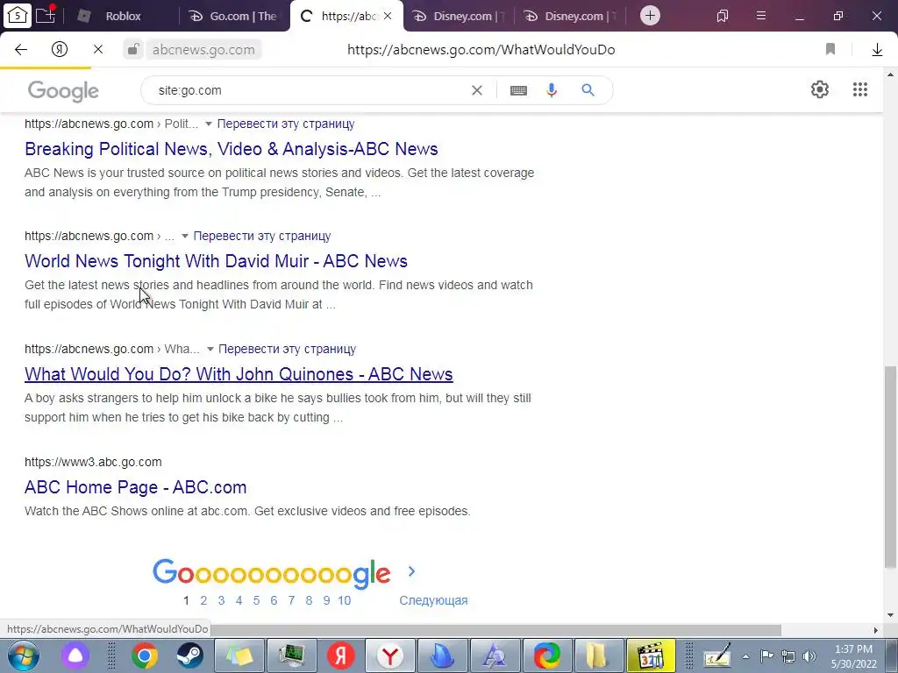Switch to the first Disney.com tab

point(460,16)
